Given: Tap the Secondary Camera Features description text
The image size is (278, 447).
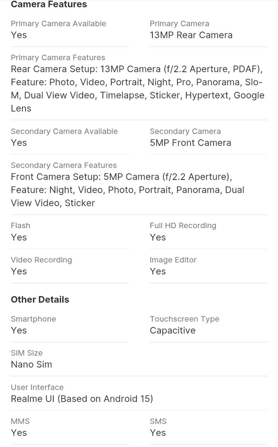Looking at the screenshot, I should pyautogui.click(x=127, y=190).
